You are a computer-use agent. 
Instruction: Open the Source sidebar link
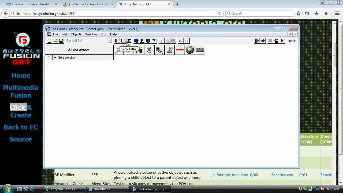click(21, 139)
